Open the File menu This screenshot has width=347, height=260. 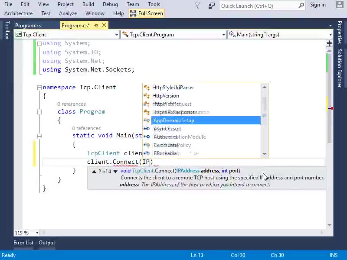point(8,4)
